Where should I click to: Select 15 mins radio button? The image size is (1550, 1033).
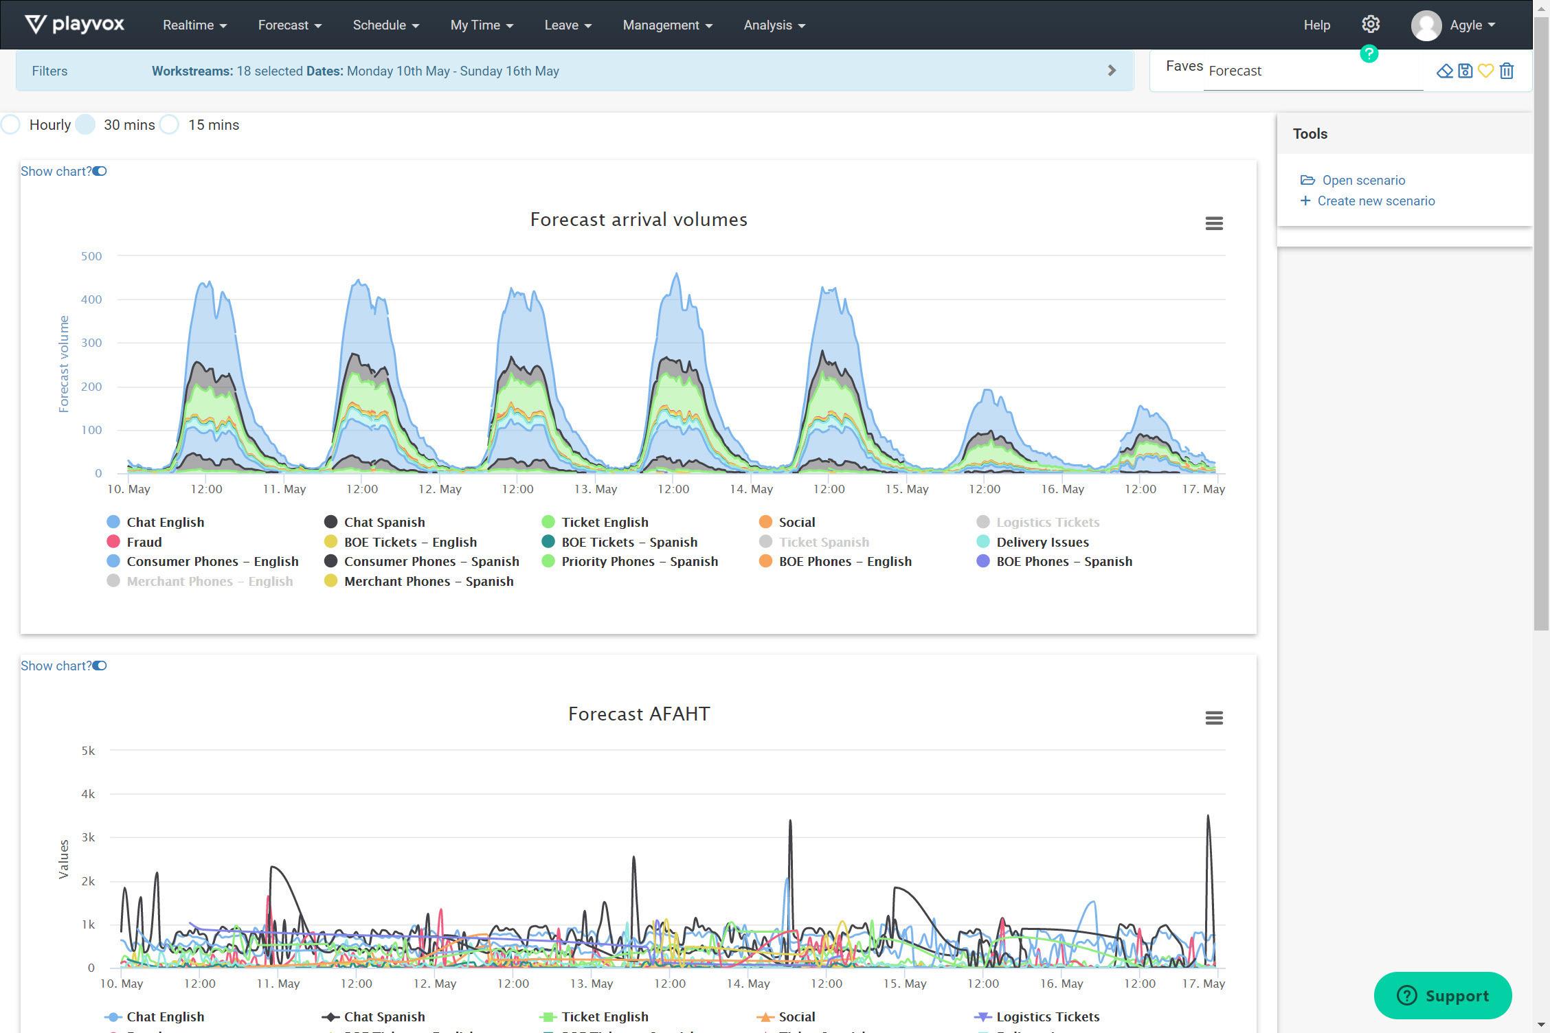(x=170, y=124)
